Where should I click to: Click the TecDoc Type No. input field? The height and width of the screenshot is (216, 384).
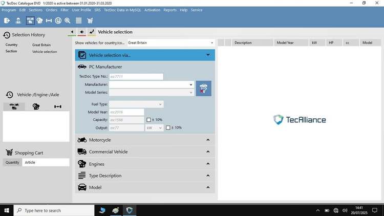136,77
